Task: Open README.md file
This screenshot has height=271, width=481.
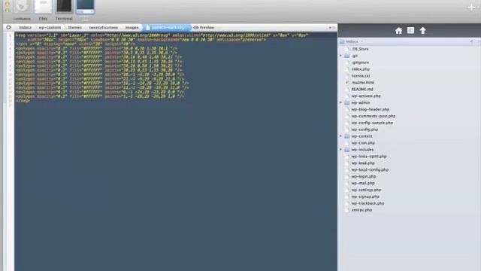Action: 362,89
